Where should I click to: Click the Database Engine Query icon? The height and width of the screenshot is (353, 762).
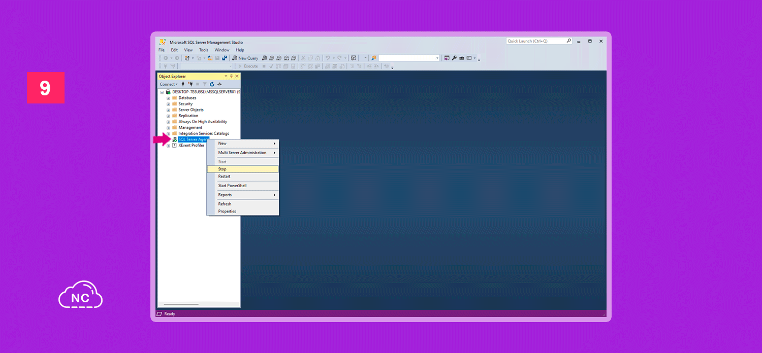coord(264,58)
